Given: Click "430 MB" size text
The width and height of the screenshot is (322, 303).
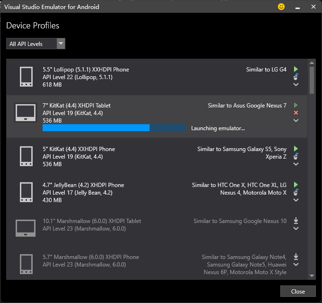Looking at the screenshot, I should [52, 200].
